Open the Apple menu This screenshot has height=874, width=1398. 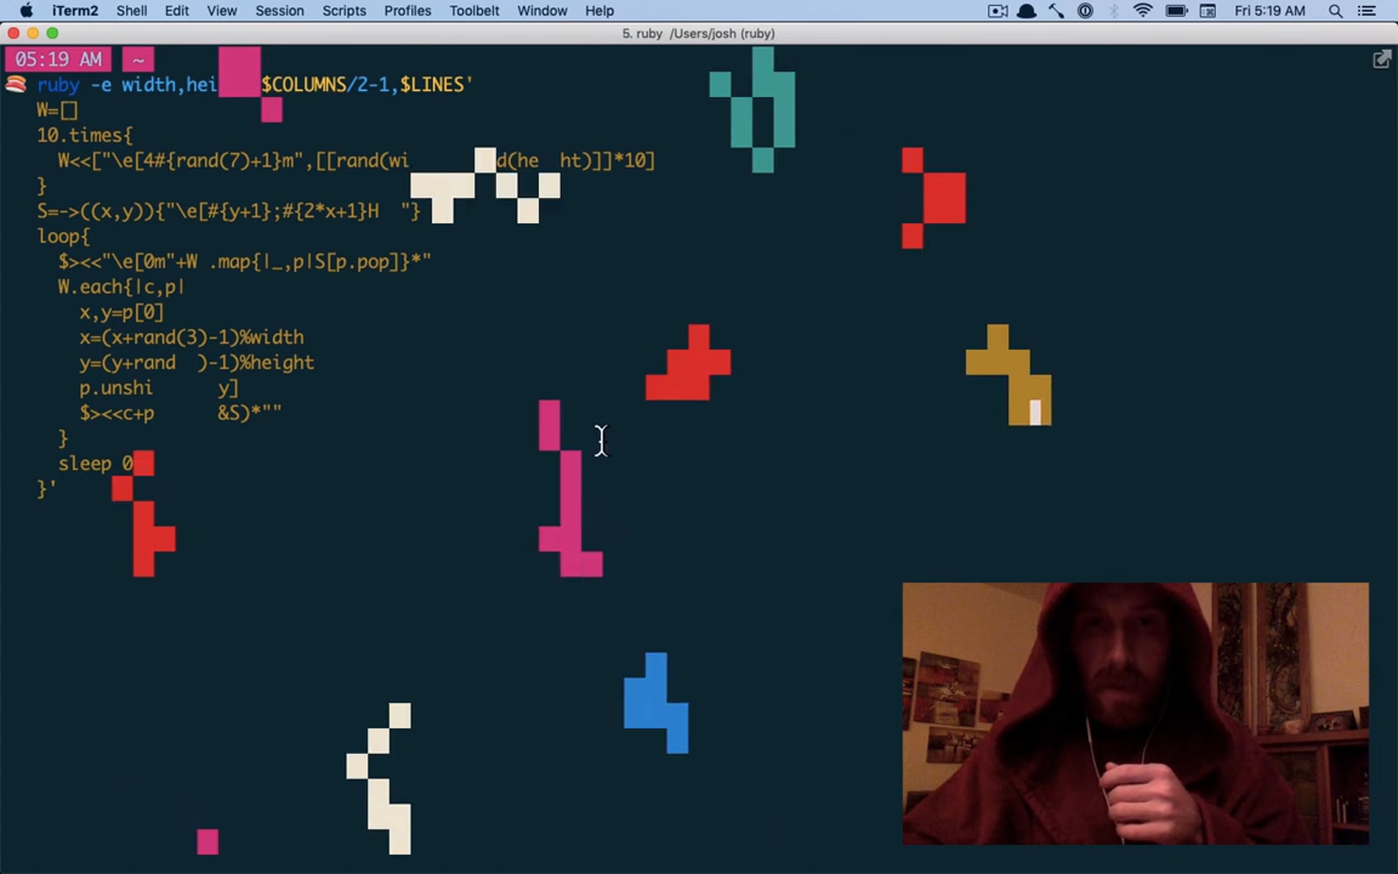pyautogui.click(x=26, y=10)
